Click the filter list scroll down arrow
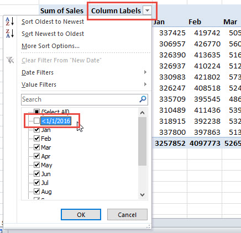This screenshot has height=233, width=241. [142, 195]
